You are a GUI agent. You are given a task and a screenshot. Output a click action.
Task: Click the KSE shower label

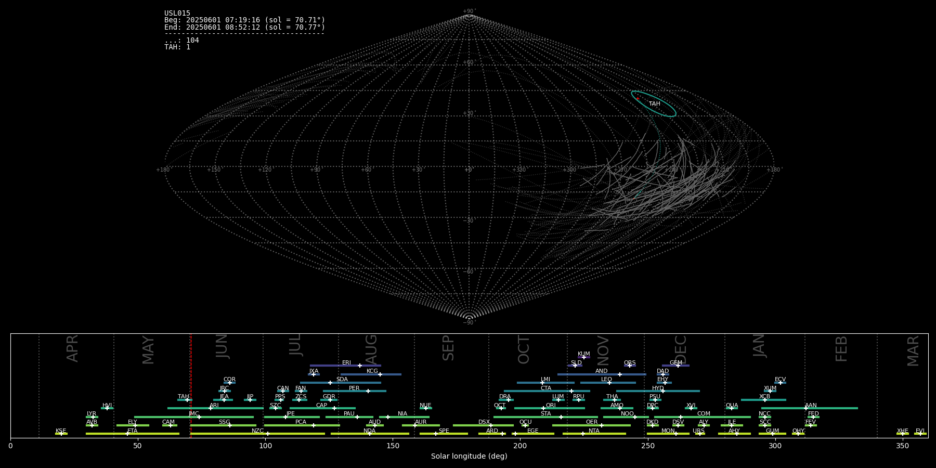tap(61, 431)
